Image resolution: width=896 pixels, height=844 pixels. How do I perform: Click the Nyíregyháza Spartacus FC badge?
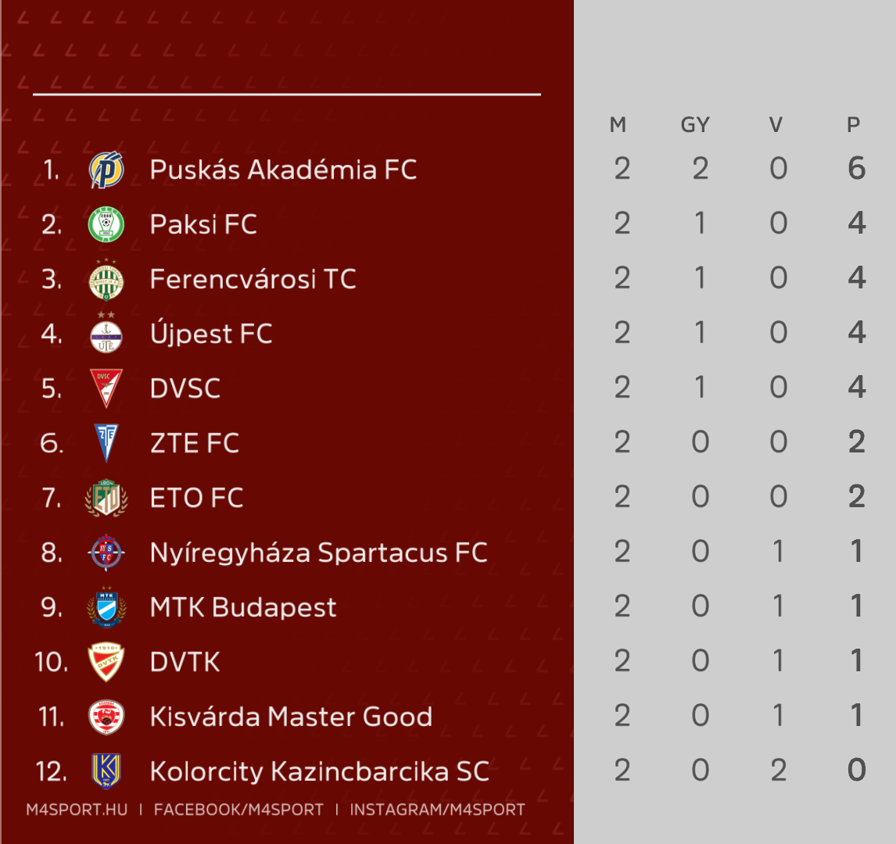pos(106,553)
